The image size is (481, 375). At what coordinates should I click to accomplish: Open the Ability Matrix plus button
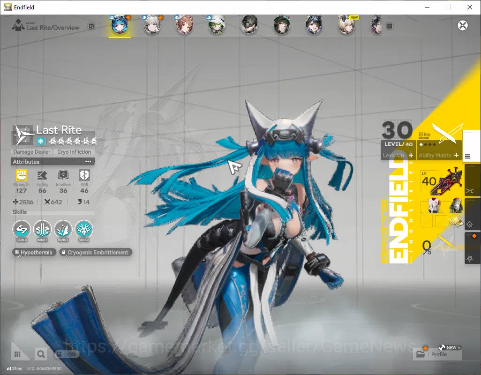tap(457, 156)
